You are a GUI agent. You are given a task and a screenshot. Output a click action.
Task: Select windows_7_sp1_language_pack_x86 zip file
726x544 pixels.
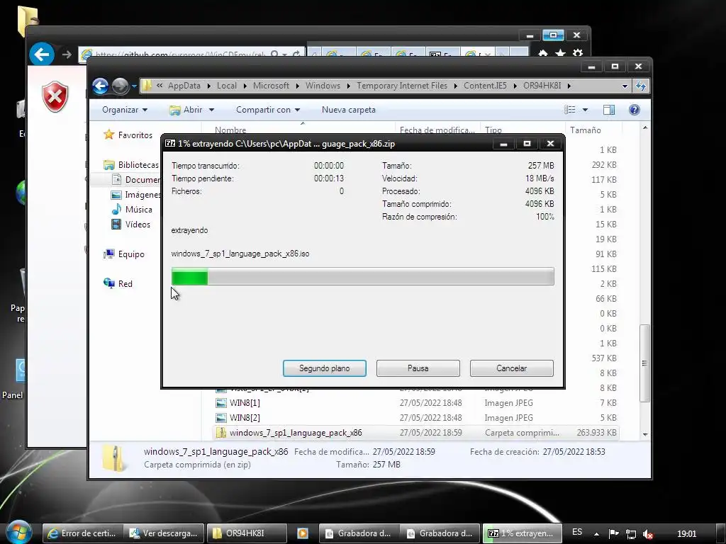click(296, 433)
